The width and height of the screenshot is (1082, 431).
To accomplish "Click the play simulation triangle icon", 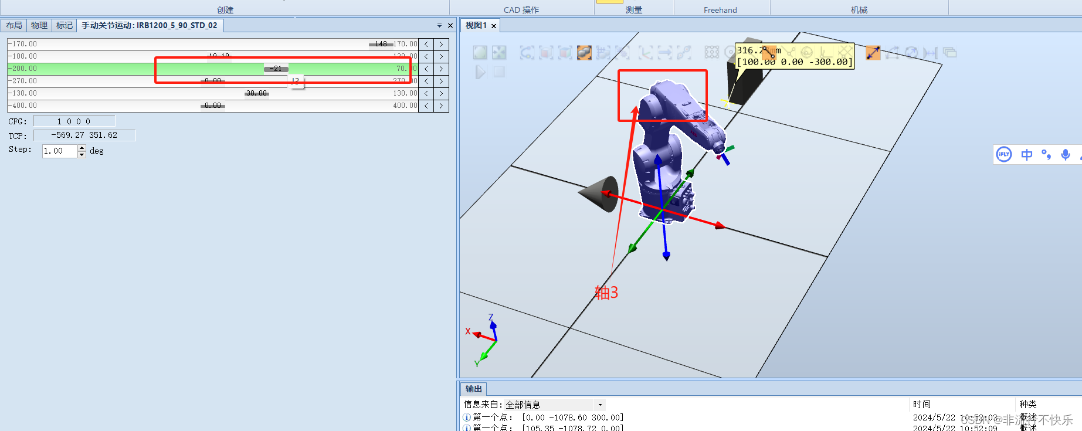I will tap(480, 72).
